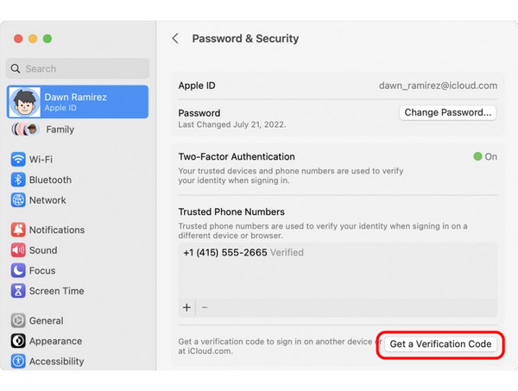518x391 pixels.
Task: Select the Accessibility icon
Action: pos(18,362)
